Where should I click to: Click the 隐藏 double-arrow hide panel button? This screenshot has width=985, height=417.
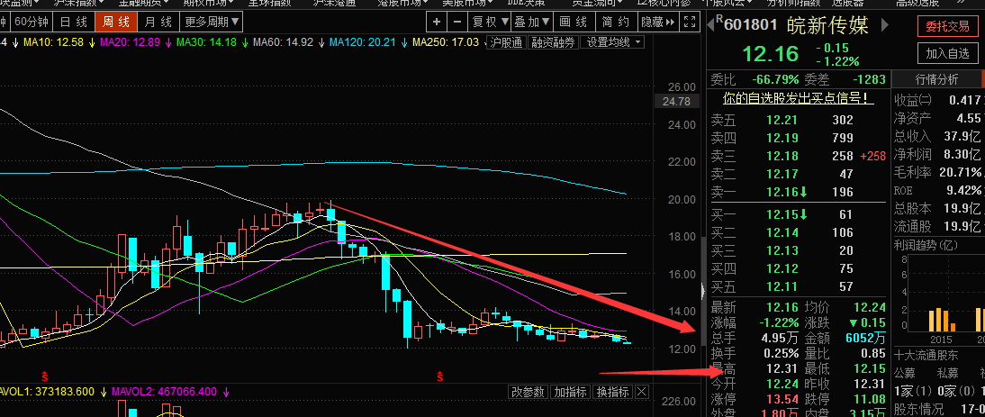click(657, 22)
